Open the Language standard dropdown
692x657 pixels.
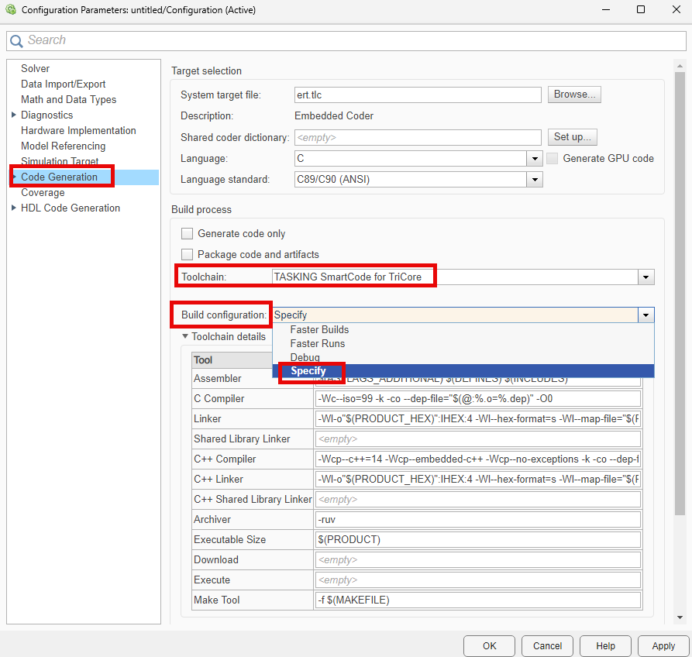click(534, 180)
